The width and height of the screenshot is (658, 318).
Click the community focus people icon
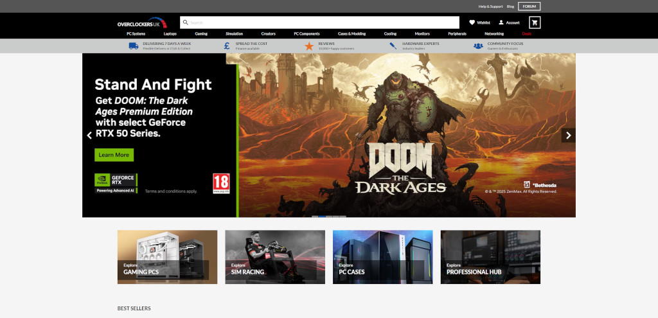pos(478,46)
